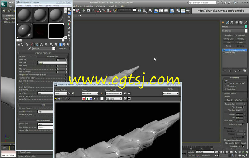Click the Unwrap UVW modifier button
The height and width of the screenshot is (158, 249).
pyautogui.click(x=228, y=39)
